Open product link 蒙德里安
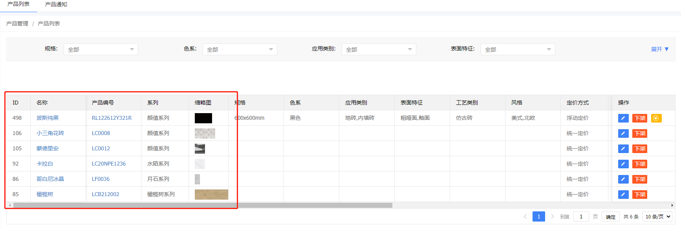 coord(48,148)
